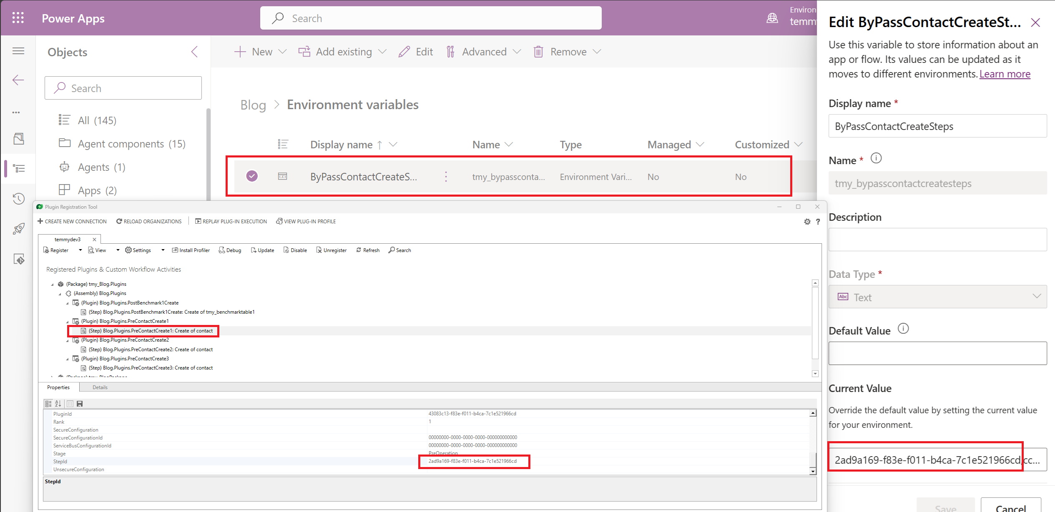Click Install Profiler in Plugin Registration Tool
The image size is (1055, 512).
(x=191, y=250)
